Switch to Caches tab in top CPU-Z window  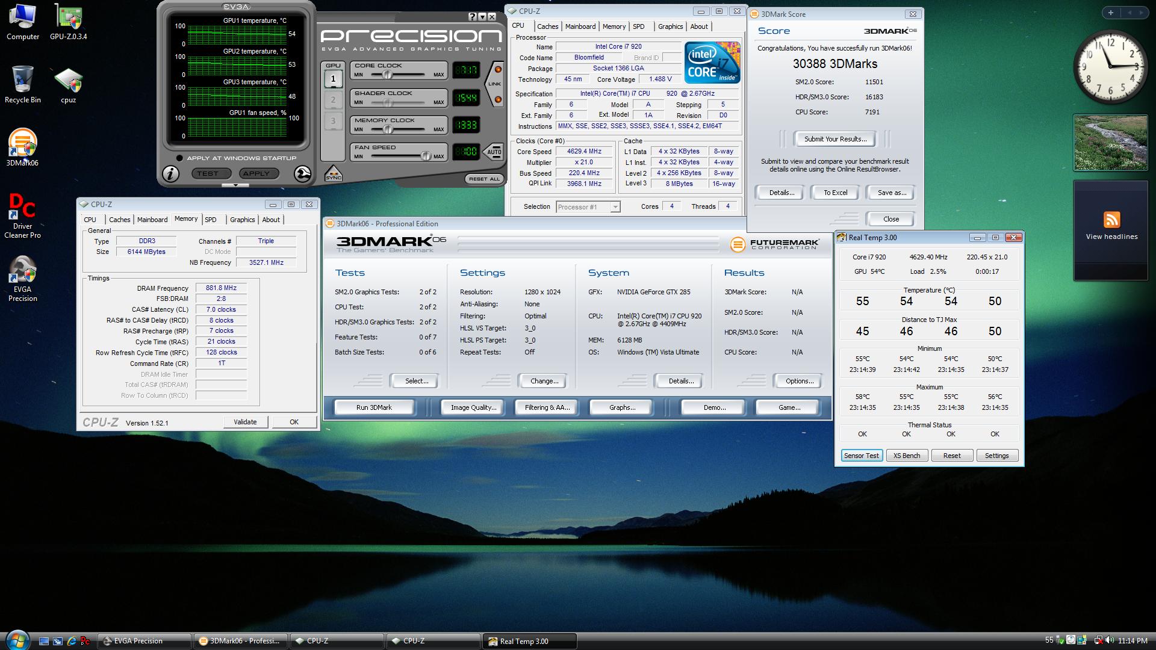tap(547, 26)
